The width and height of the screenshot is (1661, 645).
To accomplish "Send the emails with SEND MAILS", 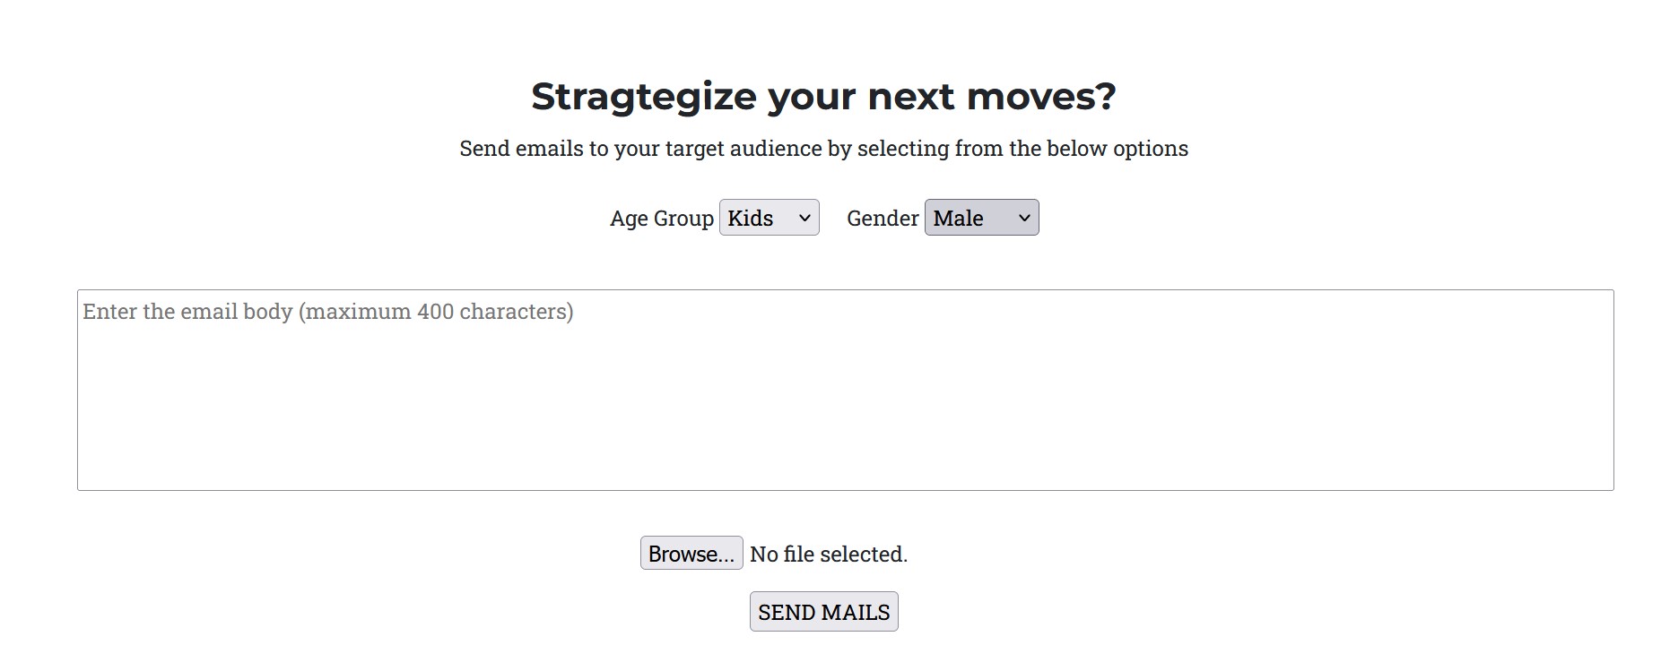I will tap(823, 611).
